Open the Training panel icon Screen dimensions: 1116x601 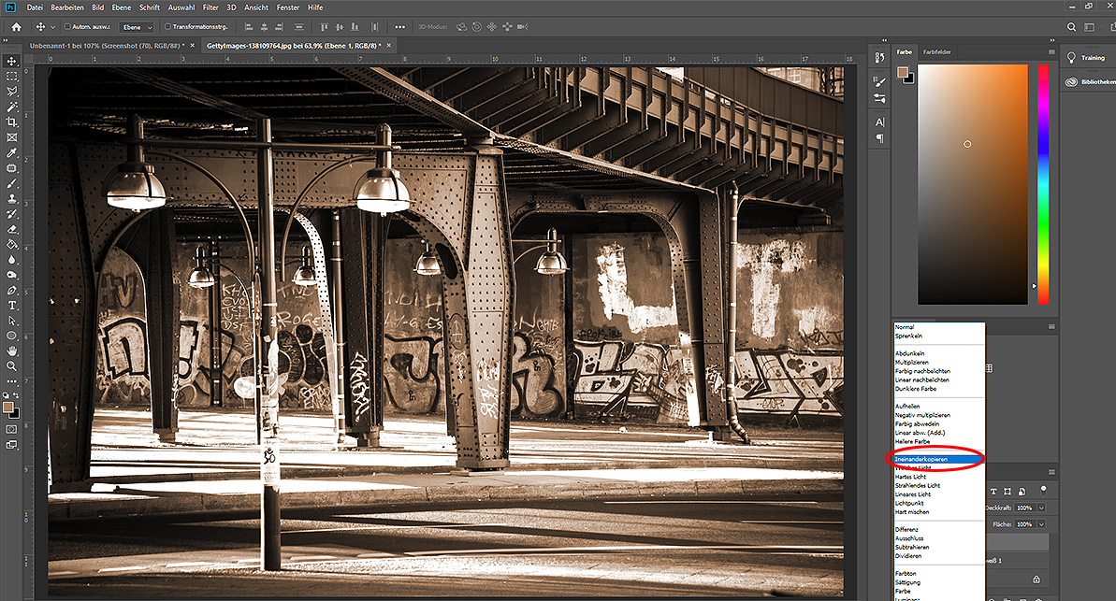click(x=1072, y=58)
